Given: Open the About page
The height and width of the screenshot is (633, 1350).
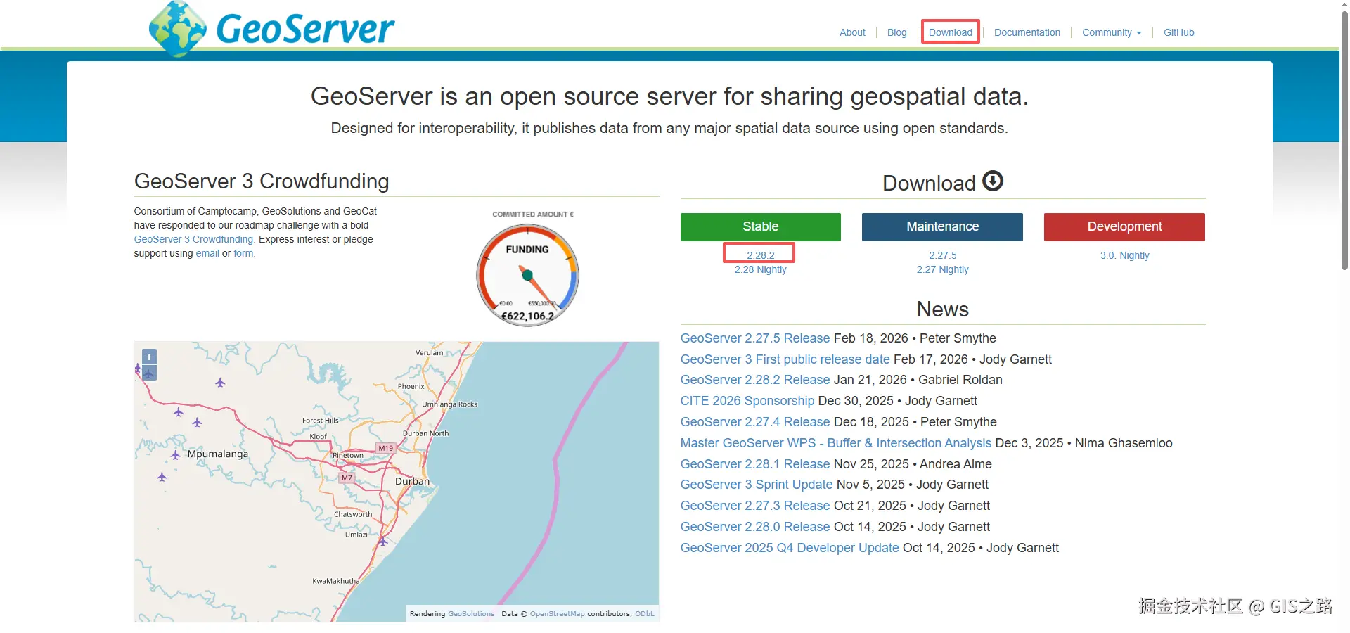Looking at the screenshot, I should (x=852, y=32).
